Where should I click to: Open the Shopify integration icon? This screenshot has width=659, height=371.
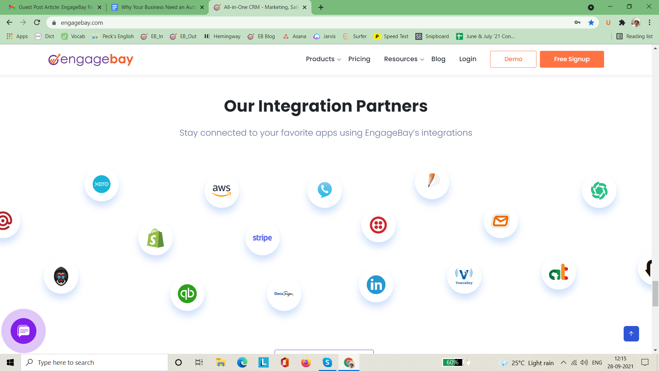coord(155,238)
